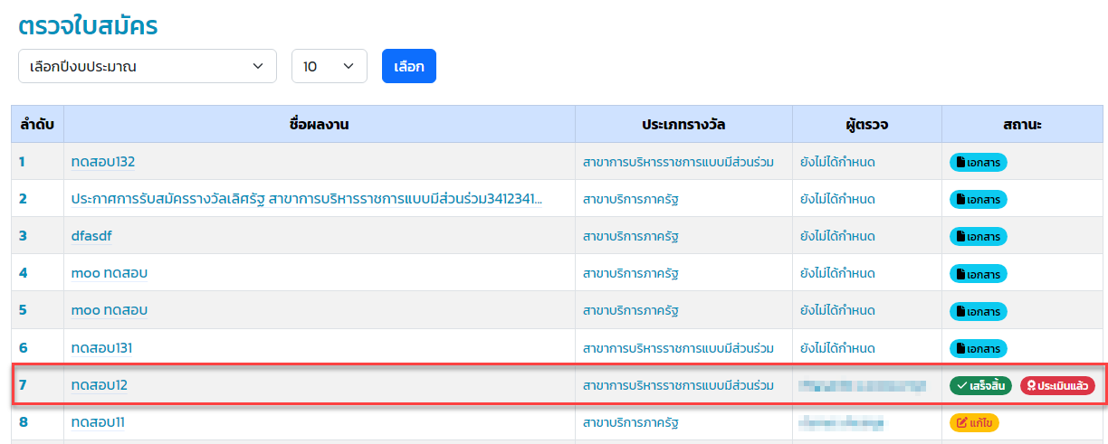
Task: Open moo ทดสอบ link in row 5
Action: [110, 310]
